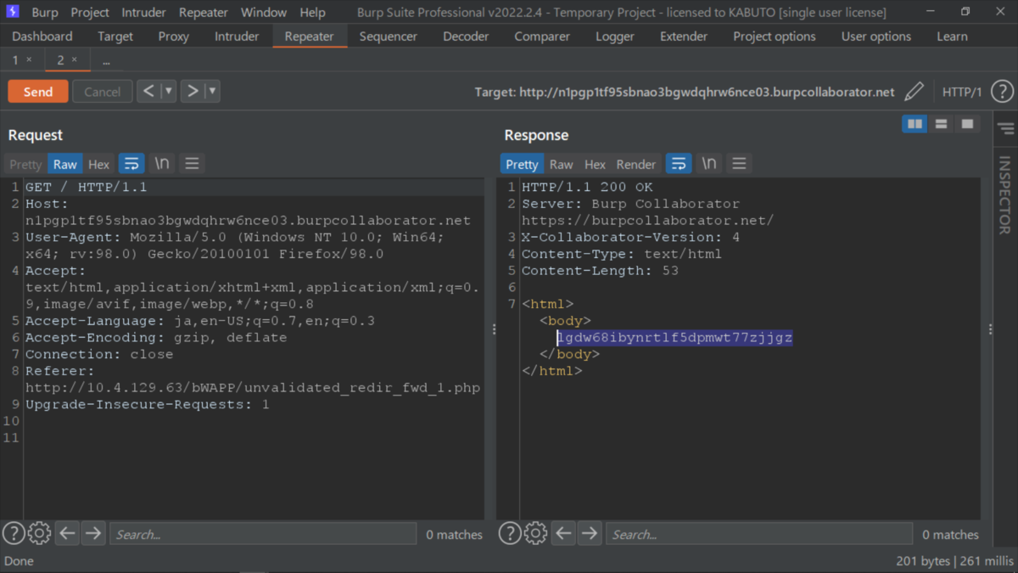Add new Repeater tab with ellipsis
Image resolution: width=1018 pixels, height=573 pixels.
click(x=106, y=60)
